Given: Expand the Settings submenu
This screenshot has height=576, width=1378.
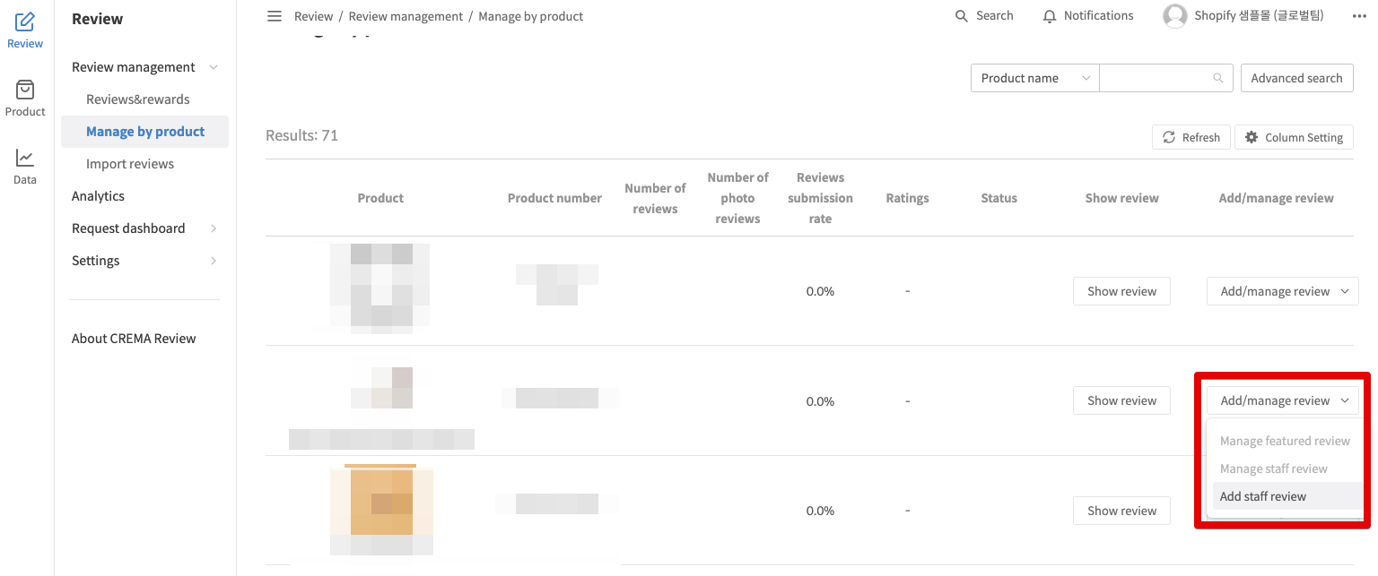Looking at the screenshot, I should (x=214, y=261).
